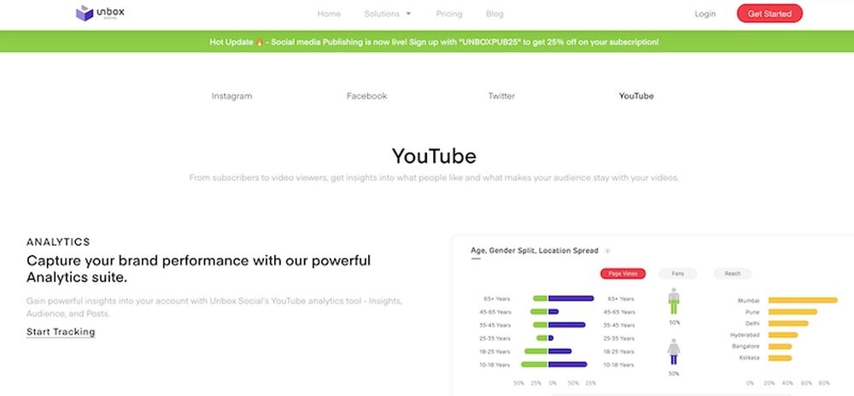This screenshot has height=396, width=854.
Task: Click the ANALYTICS section heading
Action: (58, 242)
